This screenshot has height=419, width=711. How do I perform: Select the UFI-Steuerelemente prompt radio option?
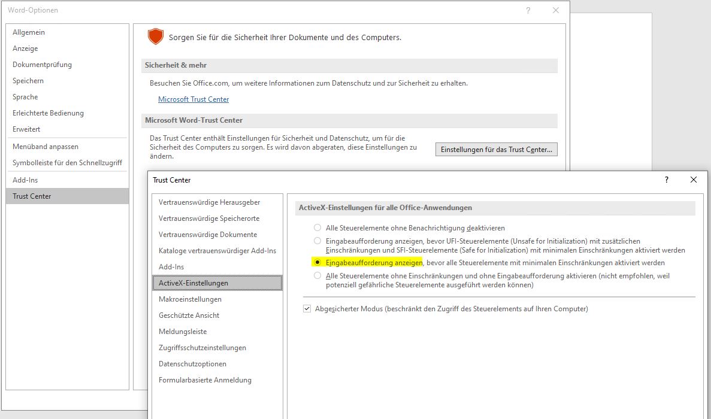317,241
